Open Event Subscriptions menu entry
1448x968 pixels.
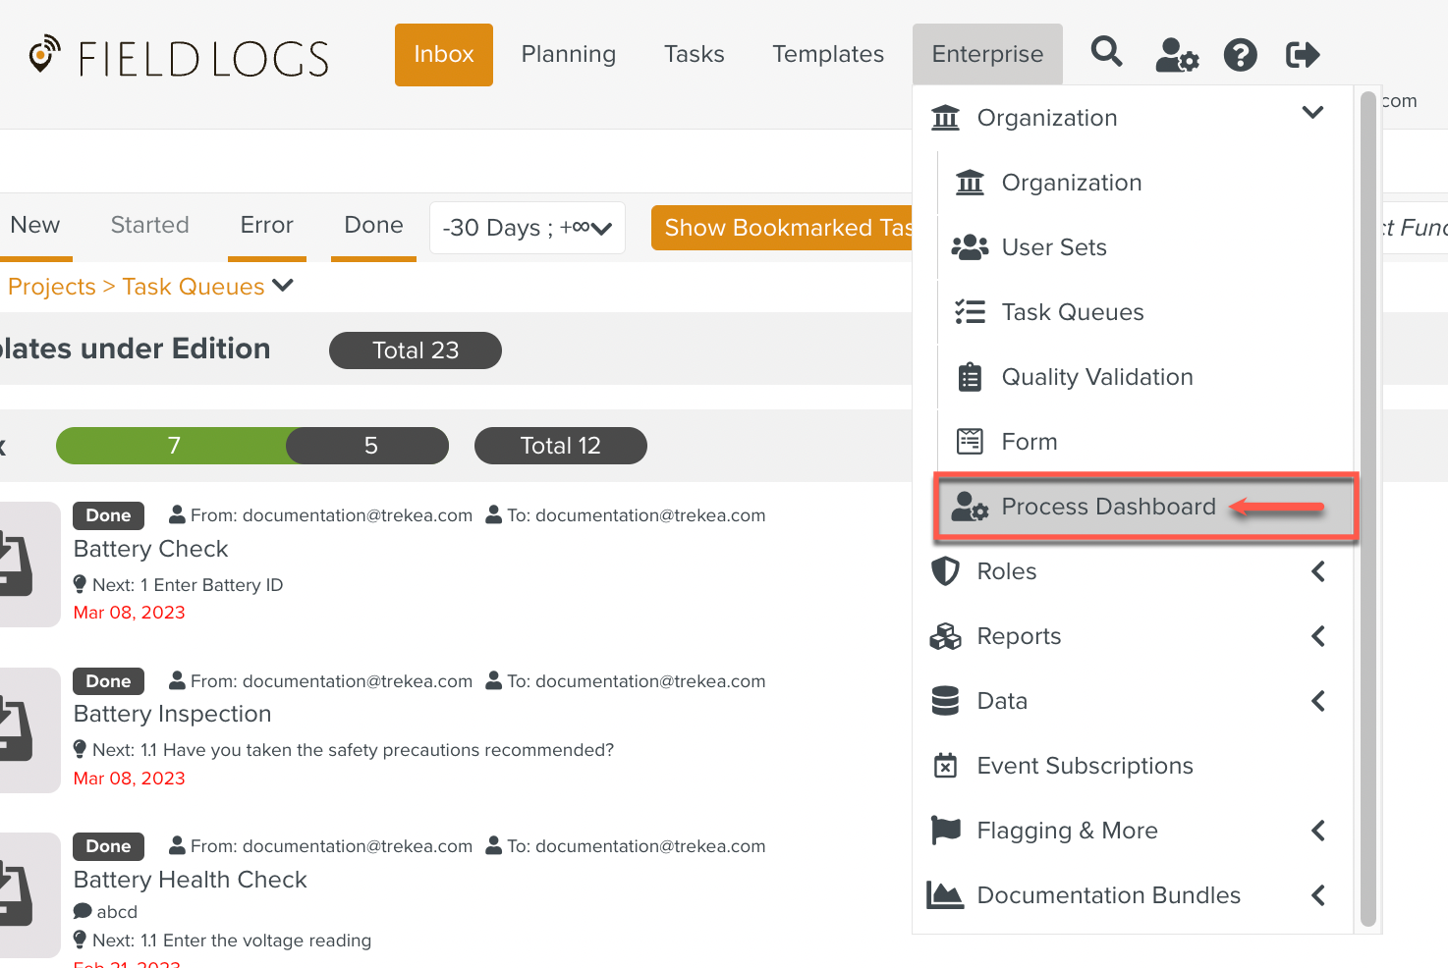[x=1085, y=766]
